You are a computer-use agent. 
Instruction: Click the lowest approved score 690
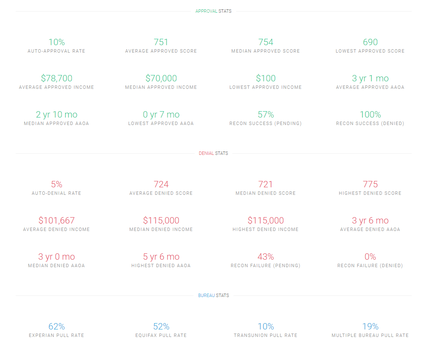(x=370, y=43)
